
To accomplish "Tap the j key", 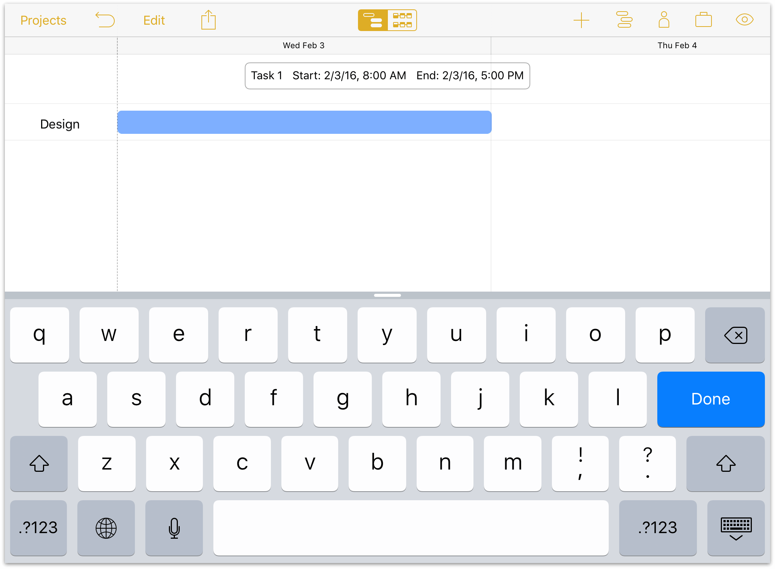I will 480,399.
